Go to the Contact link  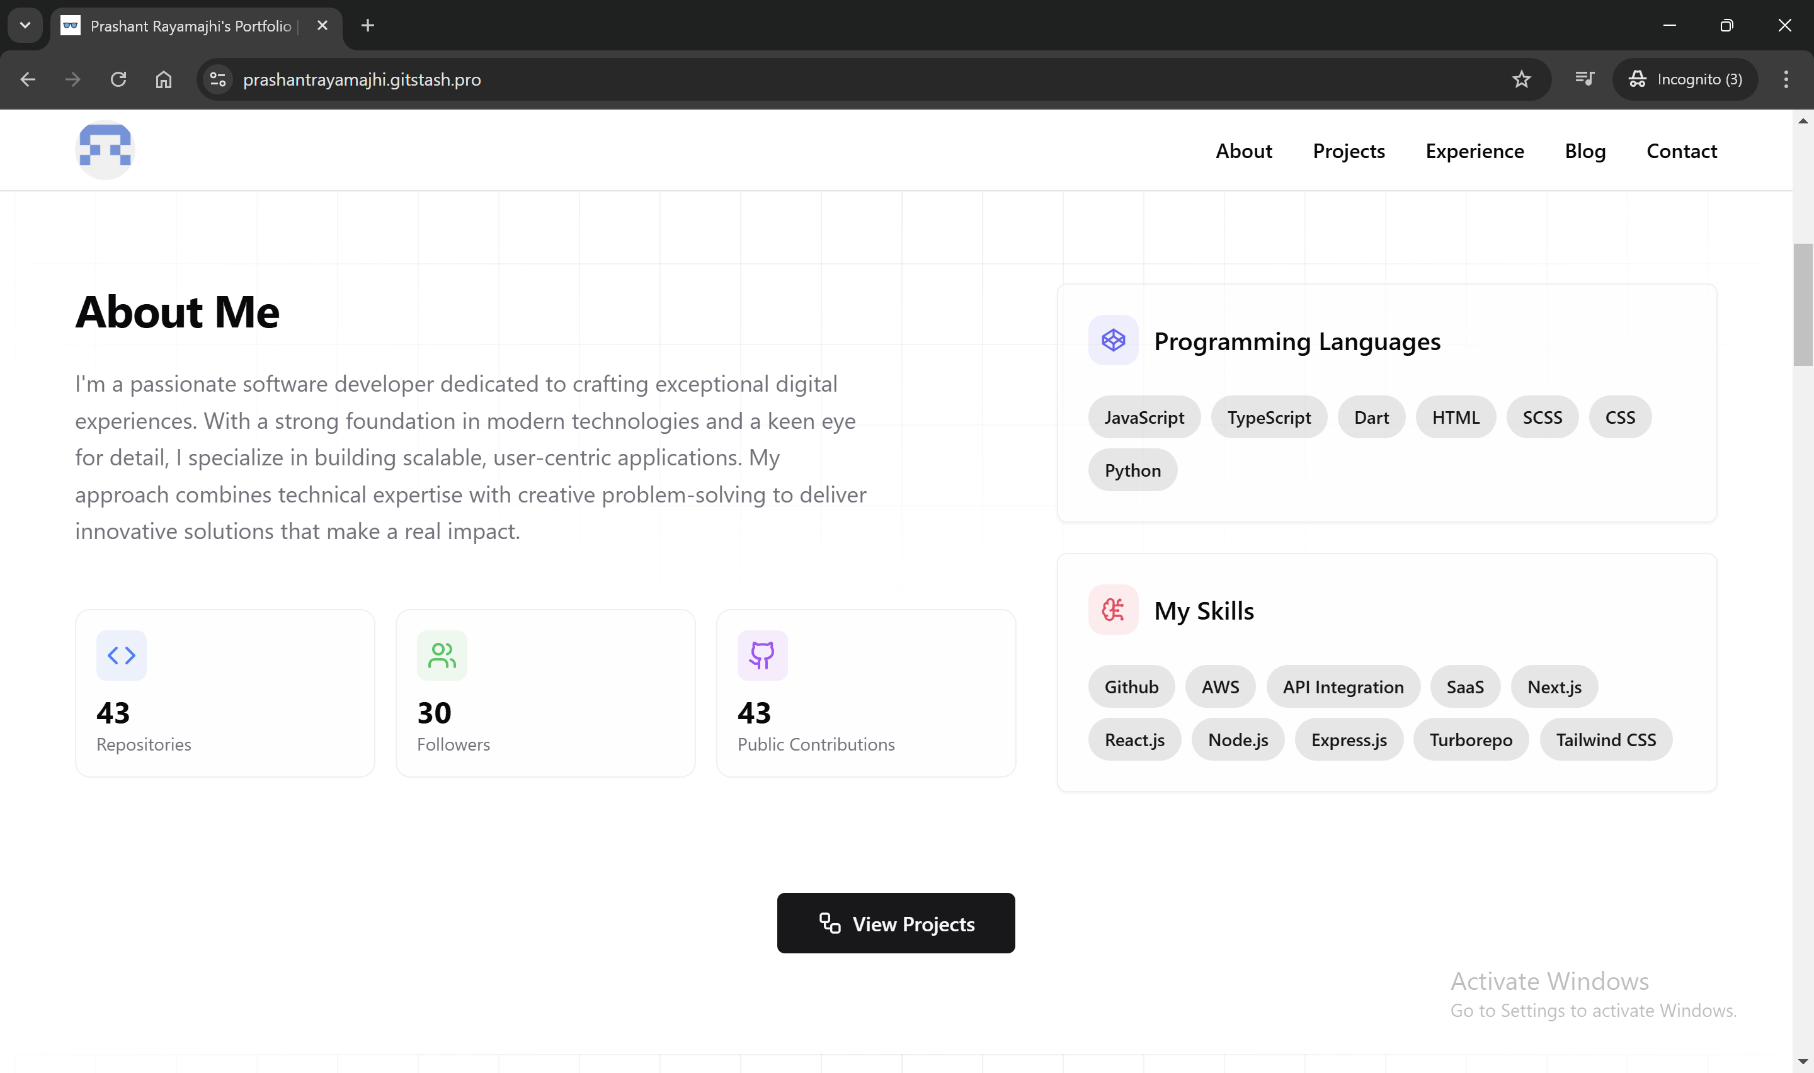pos(1681,151)
